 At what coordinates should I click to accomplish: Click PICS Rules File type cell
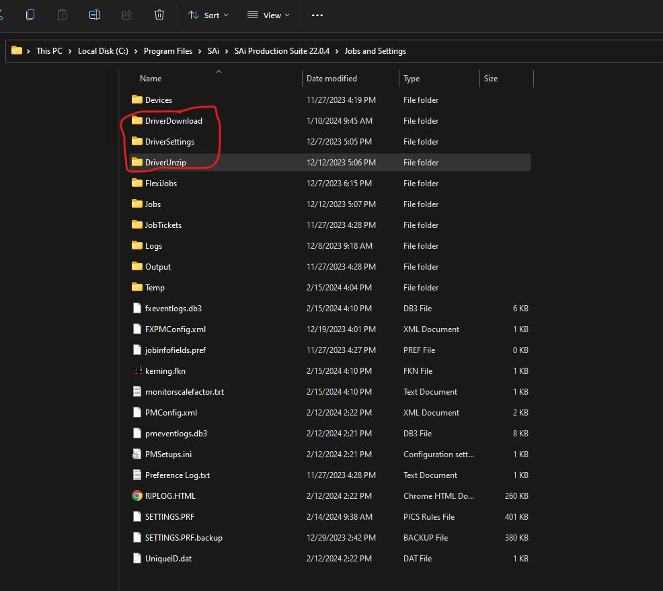tap(429, 517)
